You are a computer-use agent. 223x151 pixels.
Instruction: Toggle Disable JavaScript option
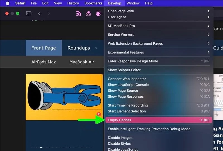coord(159,149)
